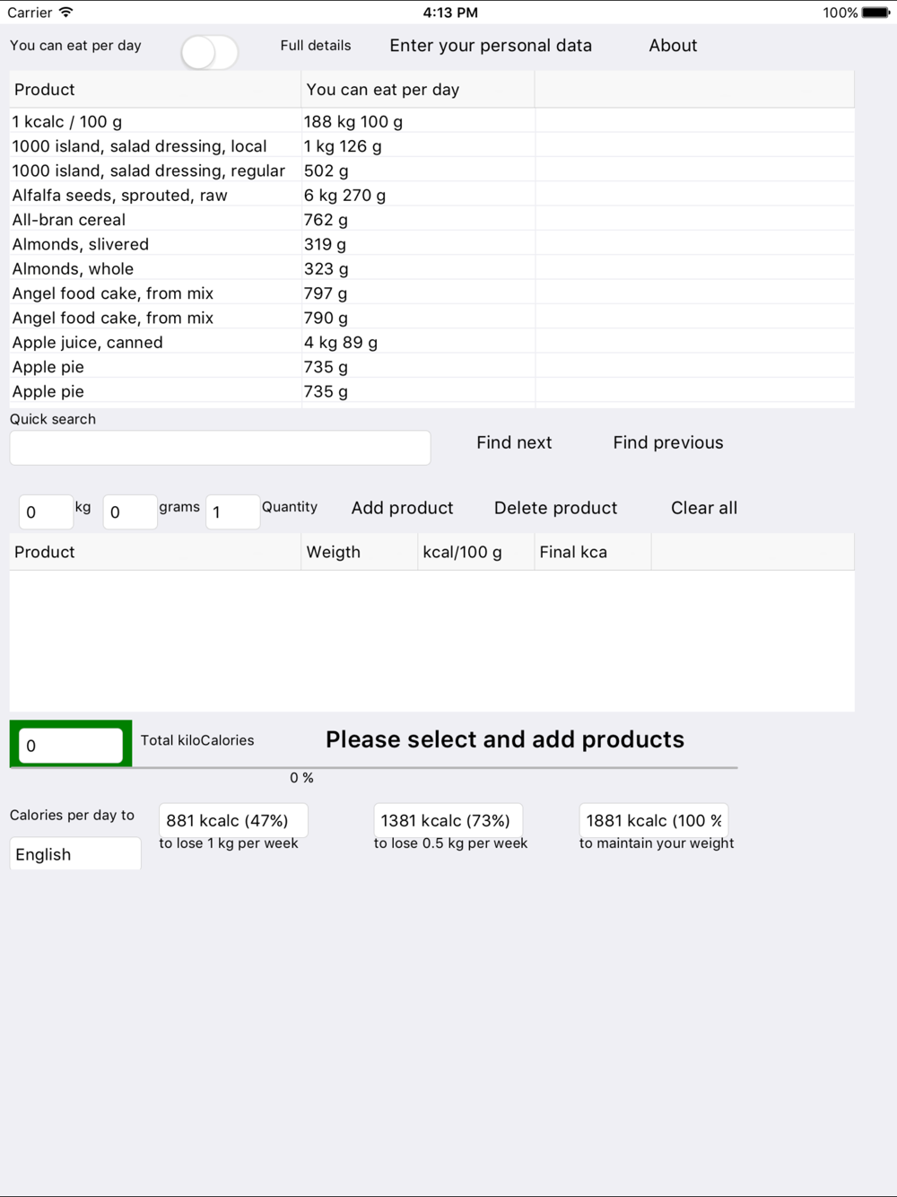
Task: Focus the grams input field
Action: coord(130,511)
